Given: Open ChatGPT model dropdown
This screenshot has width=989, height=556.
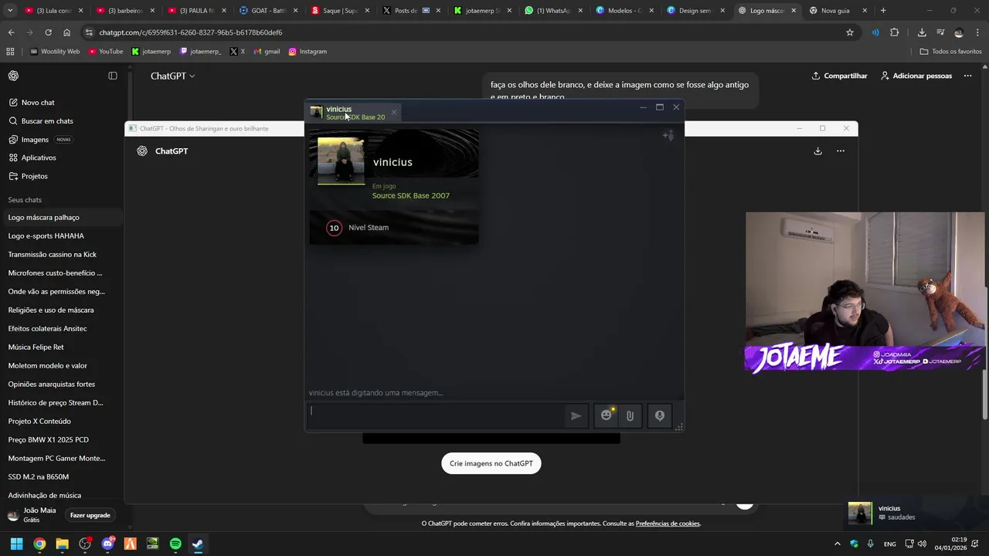Looking at the screenshot, I should [x=172, y=76].
